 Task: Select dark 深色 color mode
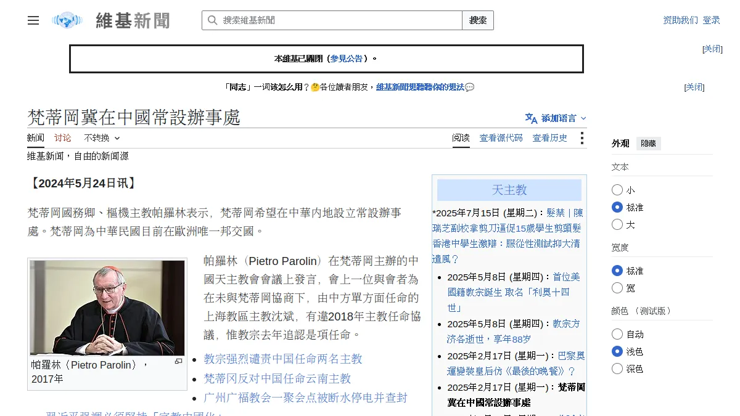pyautogui.click(x=617, y=369)
